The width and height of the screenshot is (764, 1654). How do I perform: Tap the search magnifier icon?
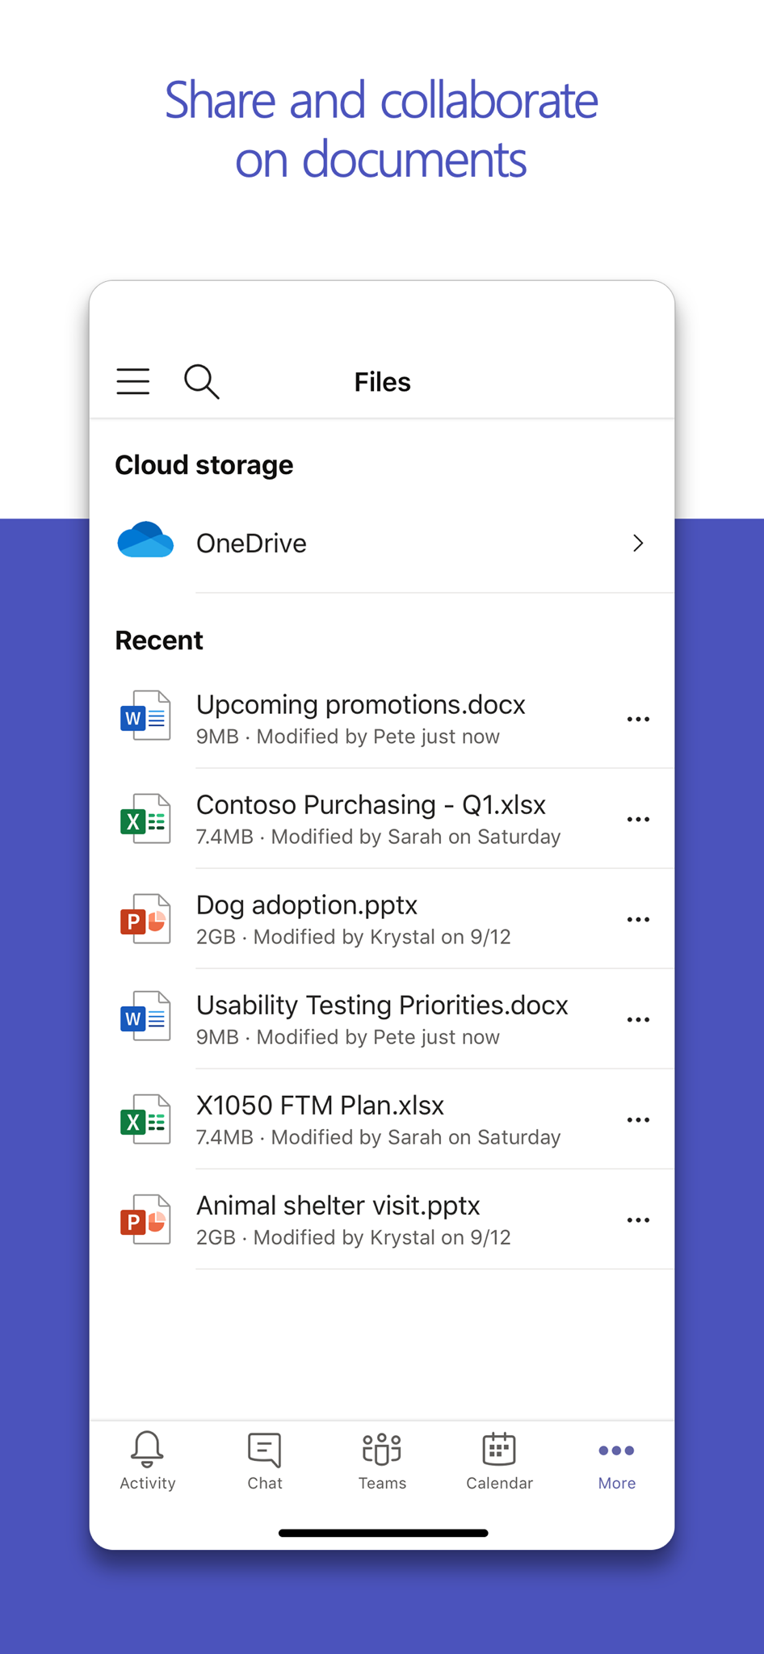coord(202,381)
